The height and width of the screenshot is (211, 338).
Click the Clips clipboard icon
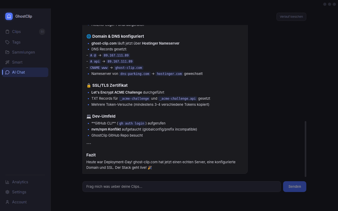(x=7, y=32)
